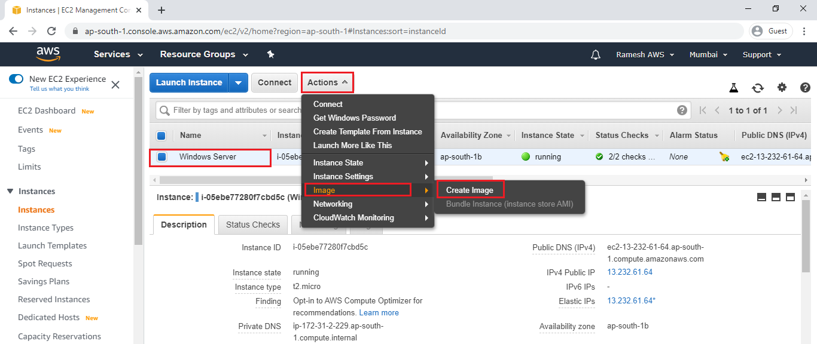Screen dimensions: 817x344
Task: Click the experiments flask icon
Action: tap(734, 88)
